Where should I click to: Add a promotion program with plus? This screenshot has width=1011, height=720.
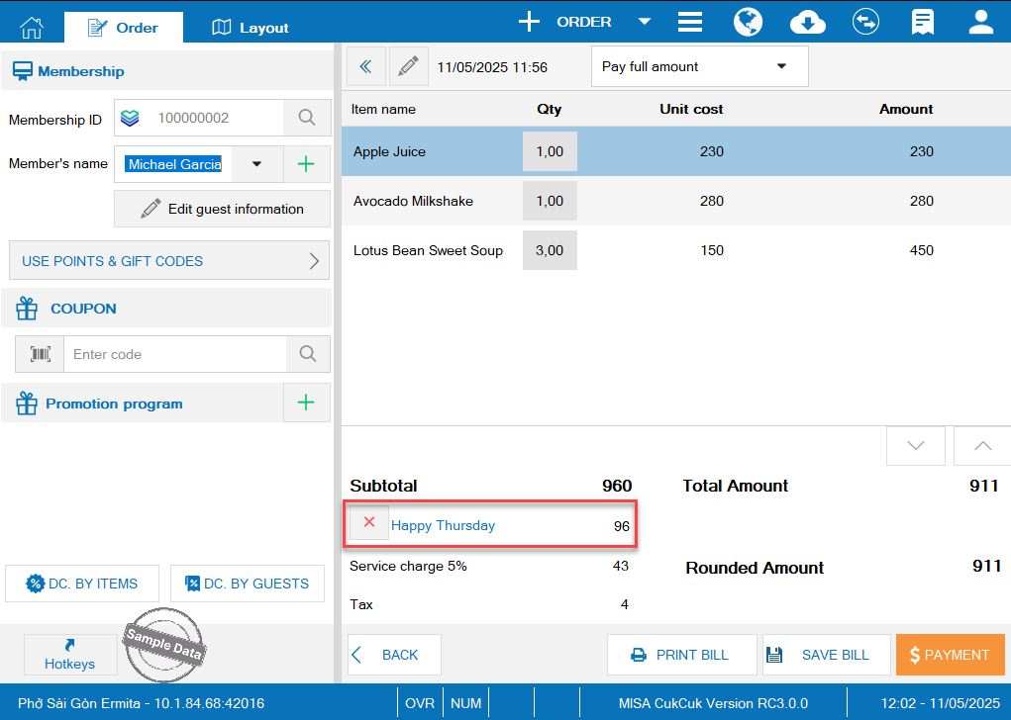306,403
